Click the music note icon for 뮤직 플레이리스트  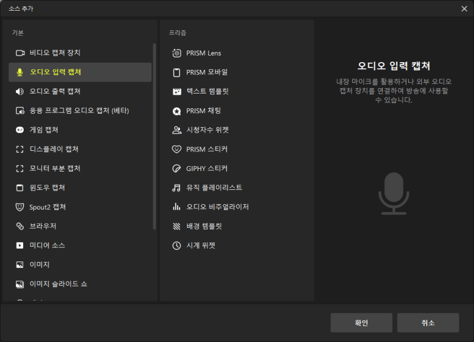pyautogui.click(x=177, y=188)
